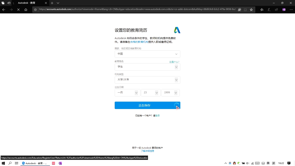Open the country 中国 dropdown
This screenshot has height=166, width=295.
click(x=147, y=54)
